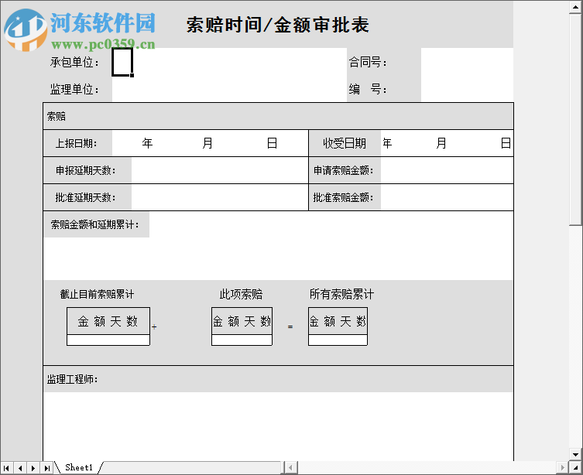Click empty value box below 截止目前索赔累计

click(x=108, y=340)
